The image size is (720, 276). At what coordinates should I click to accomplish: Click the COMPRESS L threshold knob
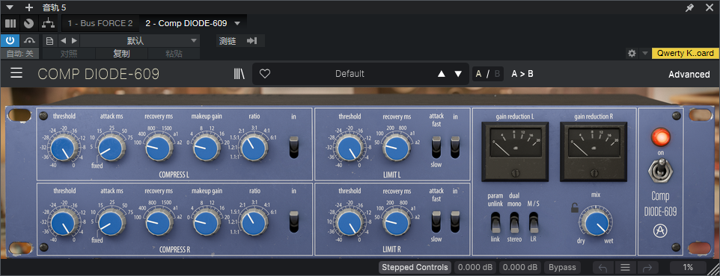click(64, 148)
